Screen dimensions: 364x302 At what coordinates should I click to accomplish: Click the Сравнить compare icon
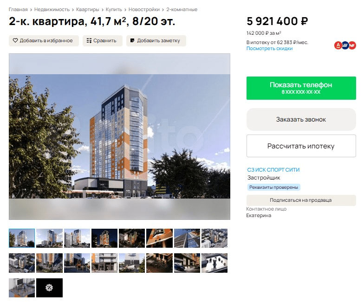89,41
